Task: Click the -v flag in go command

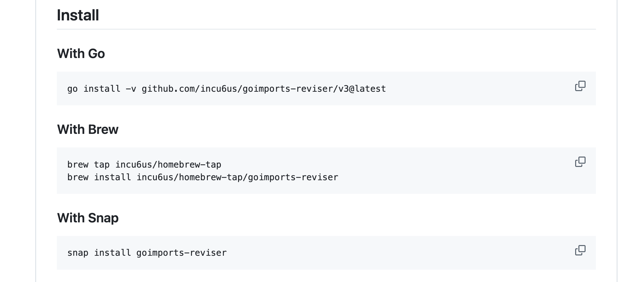Action: pos(131,89)
